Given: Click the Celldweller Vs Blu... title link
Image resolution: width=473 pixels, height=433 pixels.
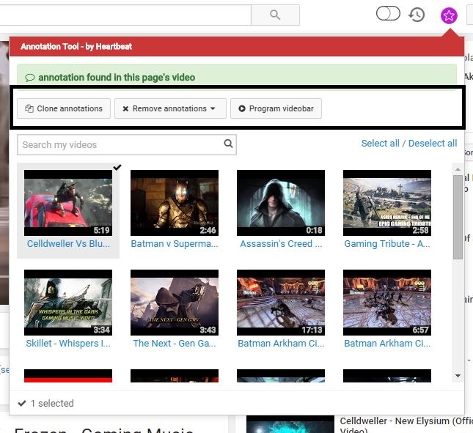Looking at the screenshot, I should (x=68, y=244).
